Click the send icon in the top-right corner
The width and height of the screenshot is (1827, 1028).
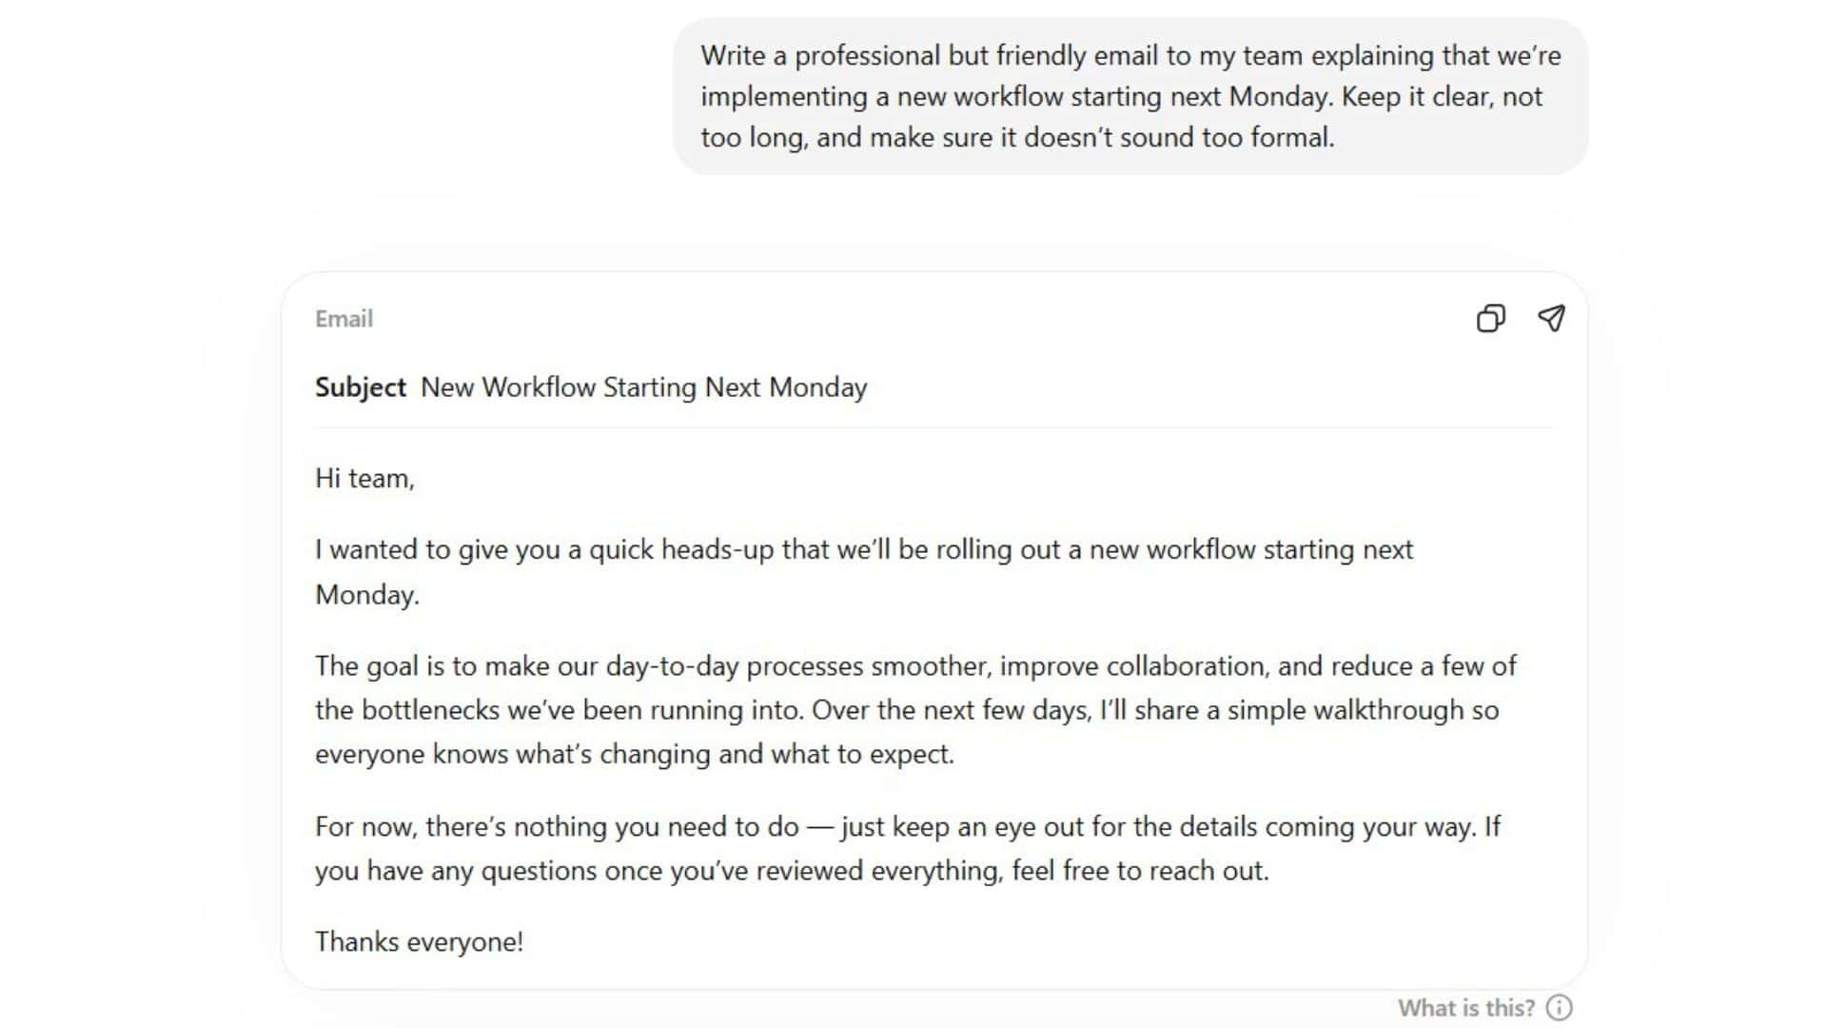point(1551,319)
